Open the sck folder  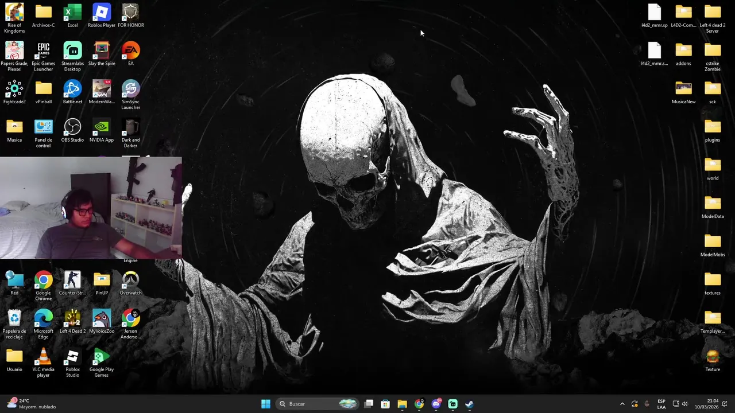tap(713, 92)
